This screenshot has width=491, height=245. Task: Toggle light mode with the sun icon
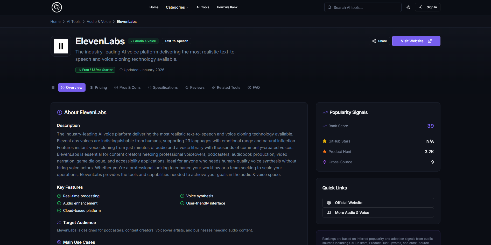[408, 7]
